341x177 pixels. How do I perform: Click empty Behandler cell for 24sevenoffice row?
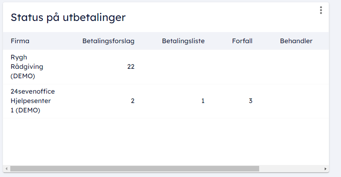point(296,101)
